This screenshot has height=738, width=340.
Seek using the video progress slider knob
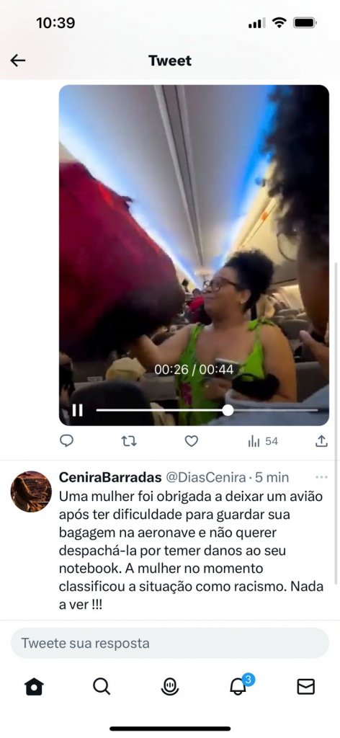pos(228,410)
